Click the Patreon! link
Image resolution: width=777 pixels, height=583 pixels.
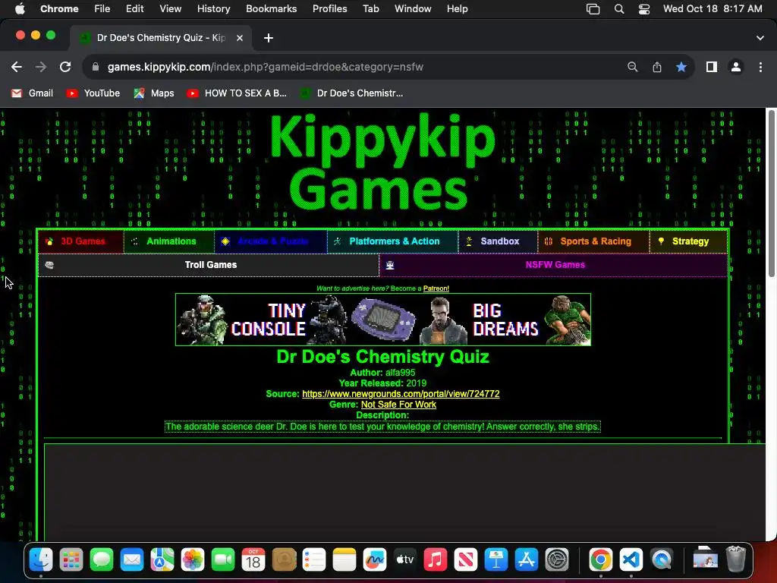pos(436,288)
